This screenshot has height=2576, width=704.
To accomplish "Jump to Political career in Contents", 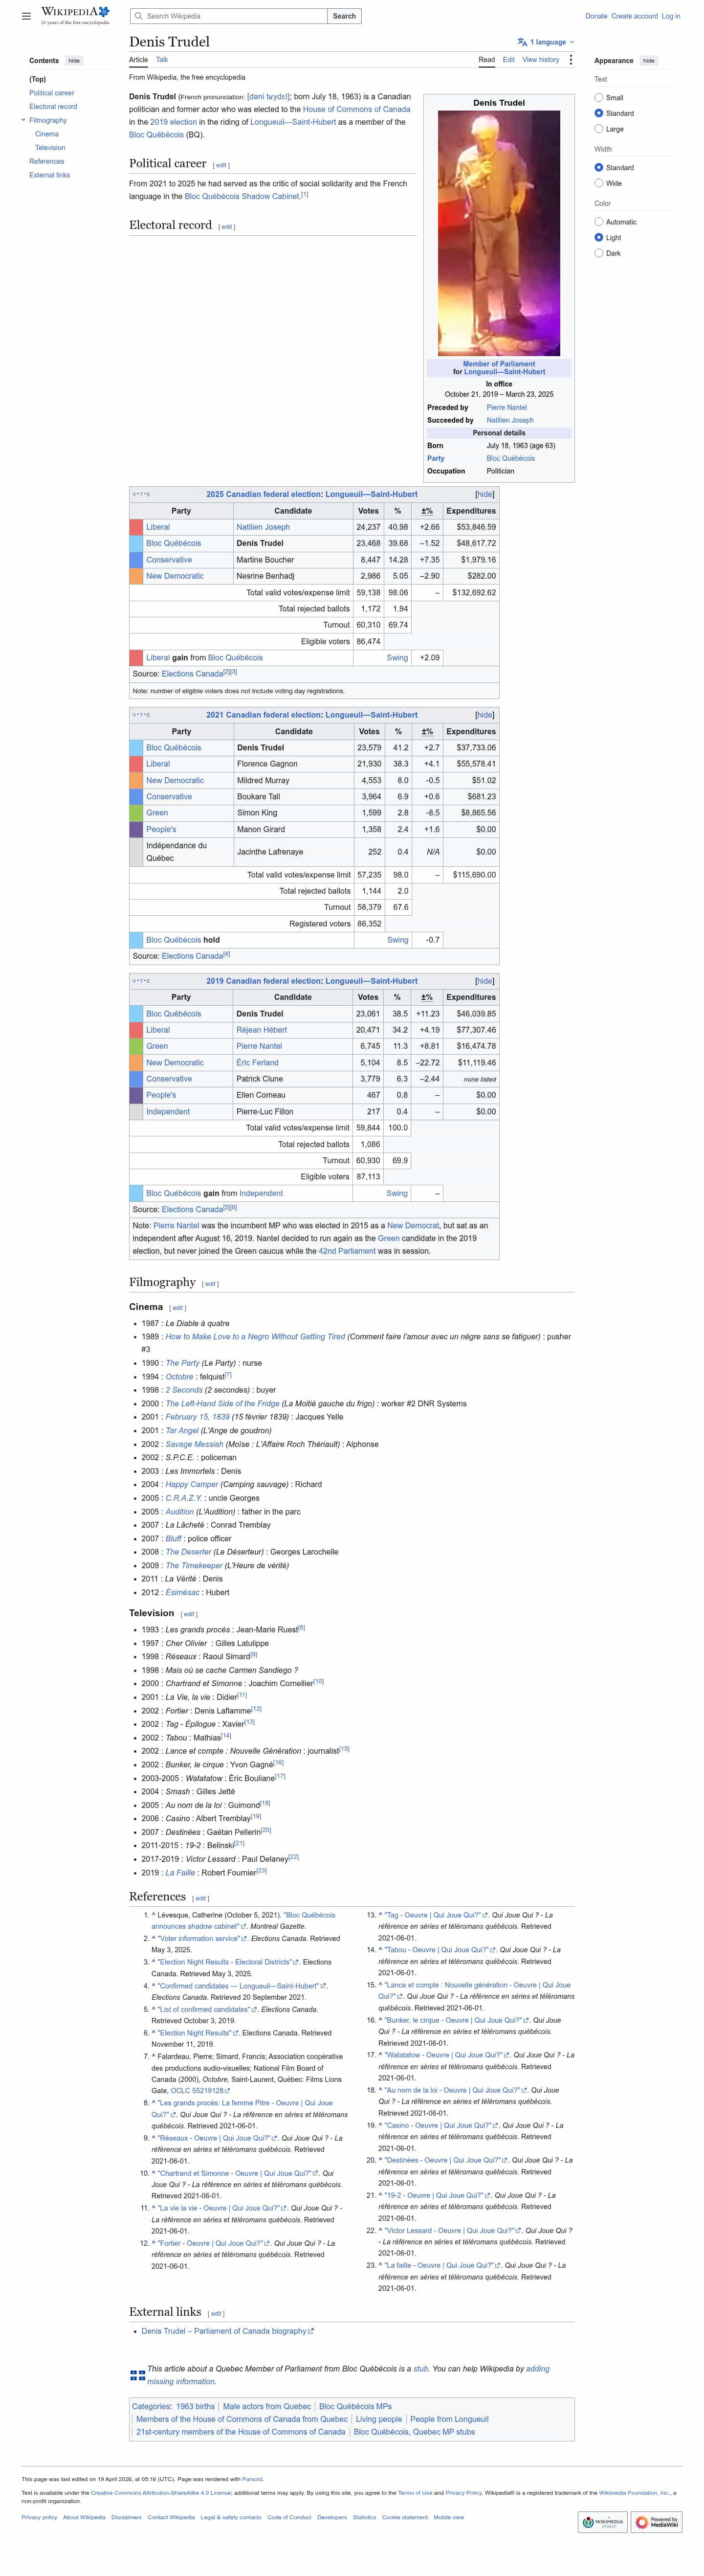I will pyautogui.click(x=52, y=93).
